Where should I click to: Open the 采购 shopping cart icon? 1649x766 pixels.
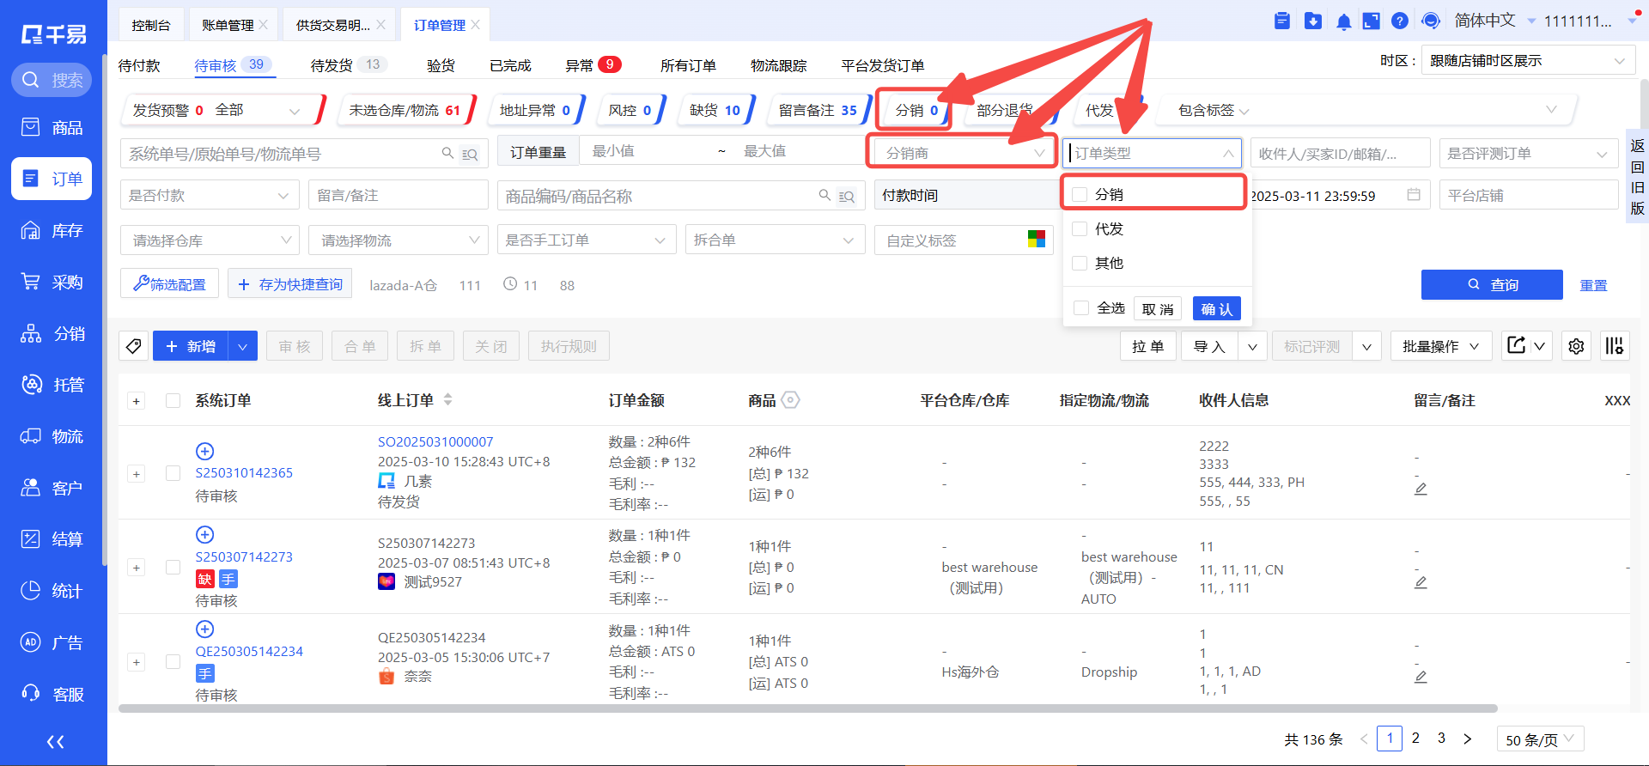[31, 283]
